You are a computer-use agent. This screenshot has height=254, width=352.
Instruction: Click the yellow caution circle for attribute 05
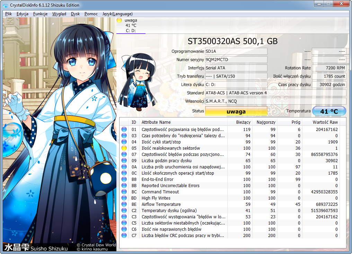pos(124,148)
